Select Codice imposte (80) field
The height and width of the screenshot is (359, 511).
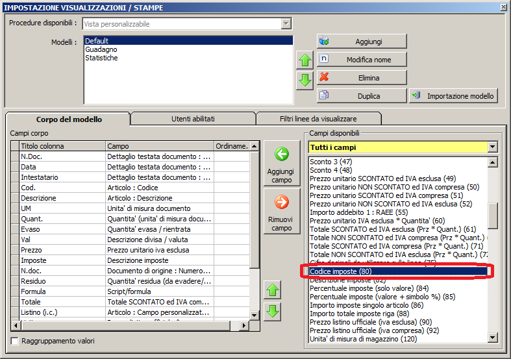[x=398, y=271]
